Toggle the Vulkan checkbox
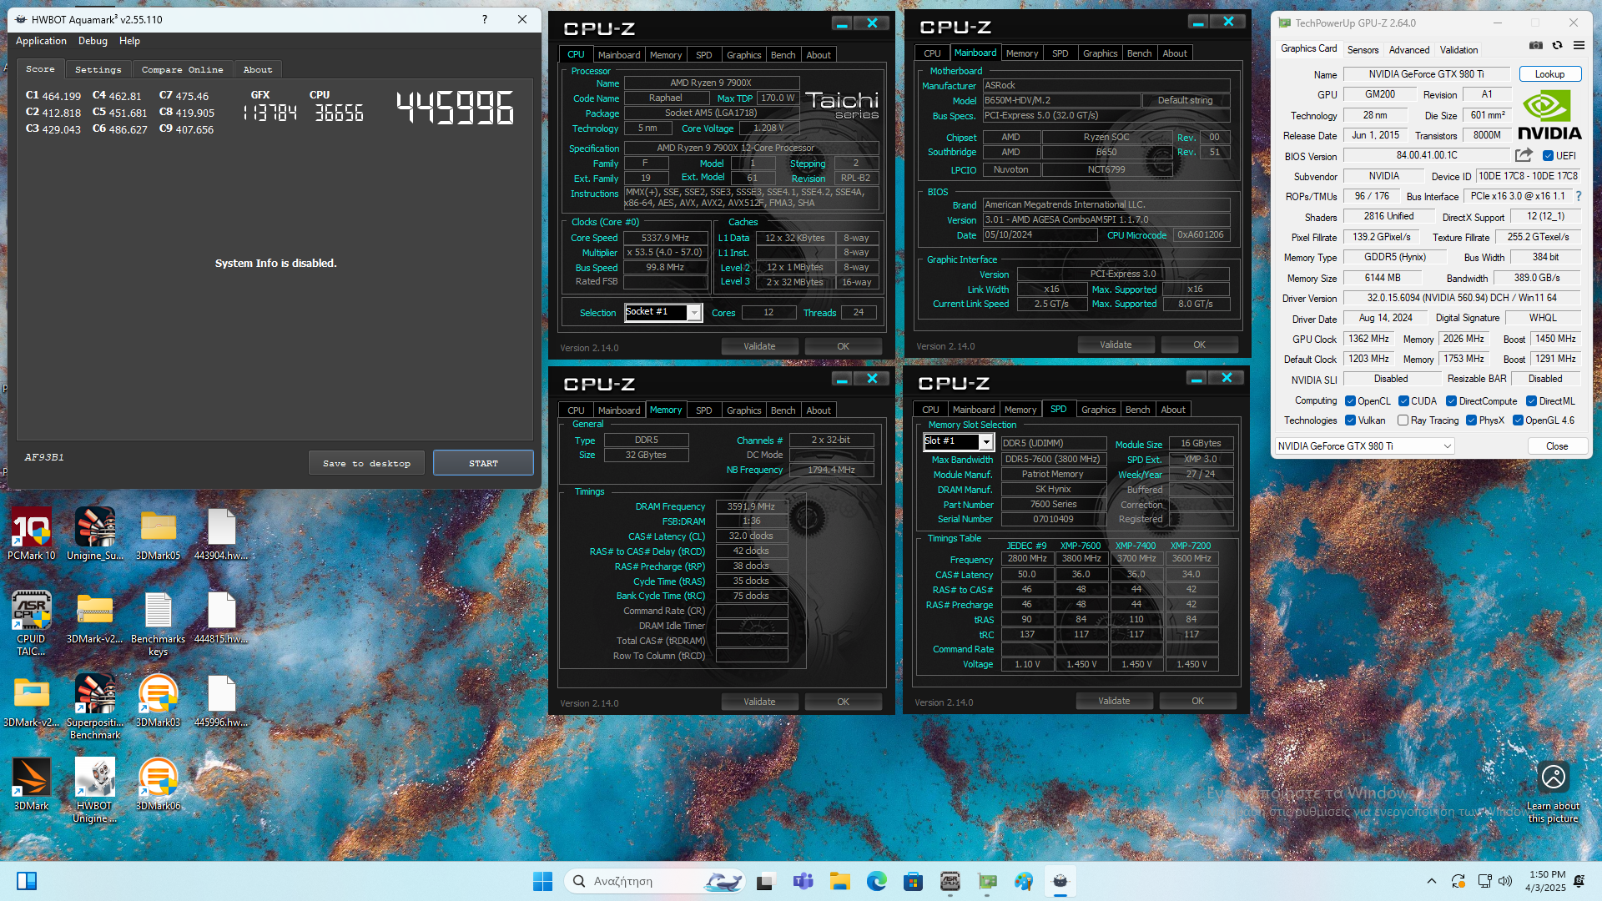 click(1350, 420)
